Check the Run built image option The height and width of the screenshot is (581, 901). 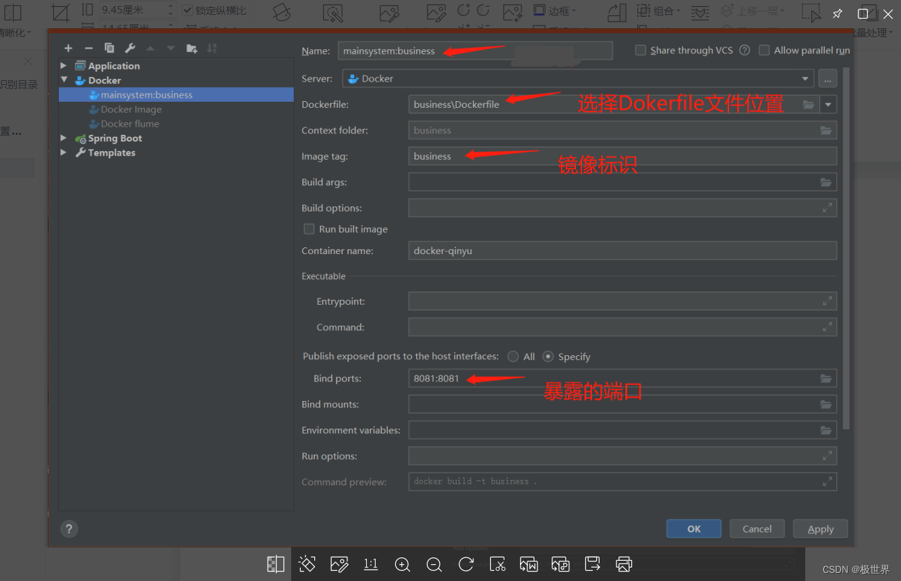tap(309, 229)
